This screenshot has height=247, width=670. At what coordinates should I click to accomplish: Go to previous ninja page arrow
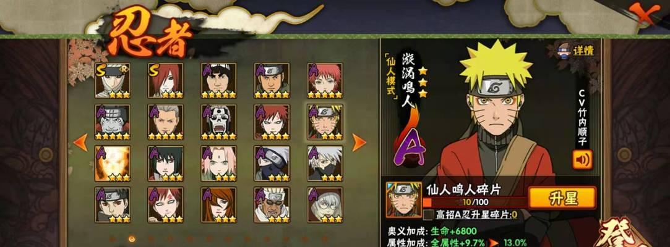pyautogui.click(x=80, y=143)
